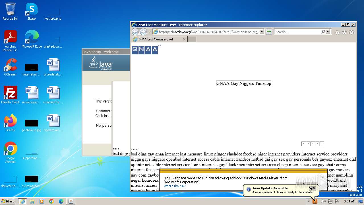This screenshot has width=364, height=205.
Task: Open Action Center flag tray icon
Action: [x=337, y=201]
